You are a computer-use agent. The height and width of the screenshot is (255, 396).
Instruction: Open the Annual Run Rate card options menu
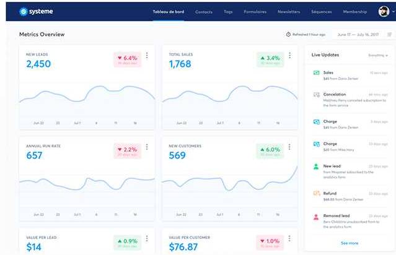click(x=147, y=147)
